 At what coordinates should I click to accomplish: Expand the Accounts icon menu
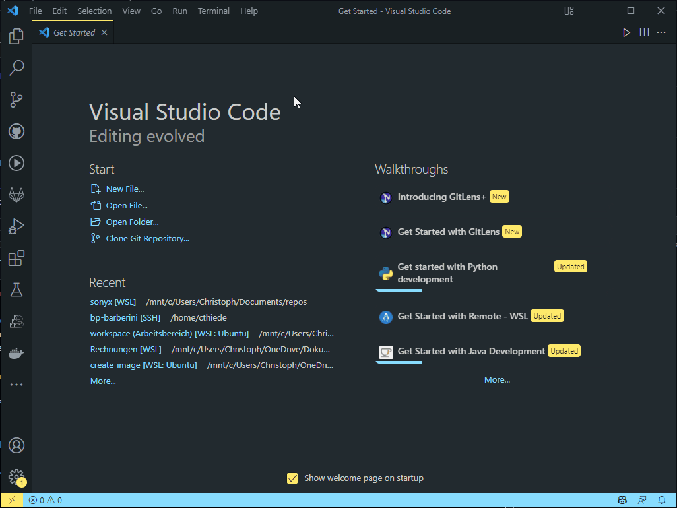pyautogui.click(x=16, y=445)
